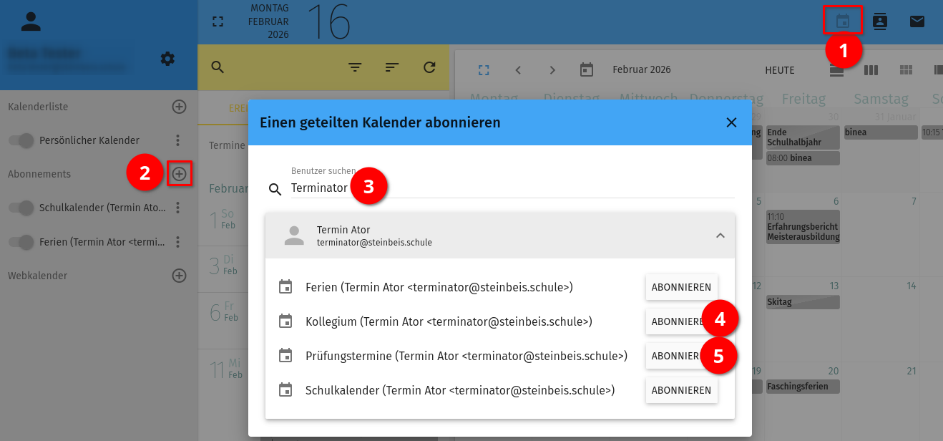Add a Webkalender with plus icon
This screenshot has height=441, width=943.
(179, 276)
